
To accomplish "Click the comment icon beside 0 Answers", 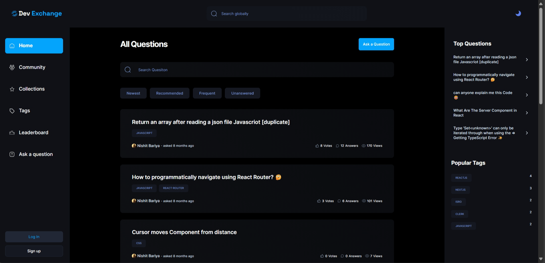I will click(342, 256).
